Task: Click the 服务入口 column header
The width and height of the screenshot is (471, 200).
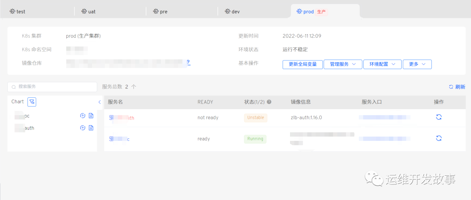Action: (372, 102)
